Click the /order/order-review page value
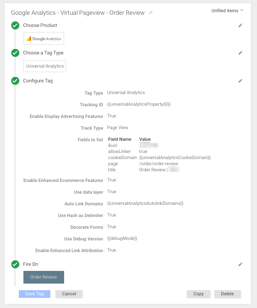This screenshot has width=257, height=308. pyautogui.click(x=158, y=164)
